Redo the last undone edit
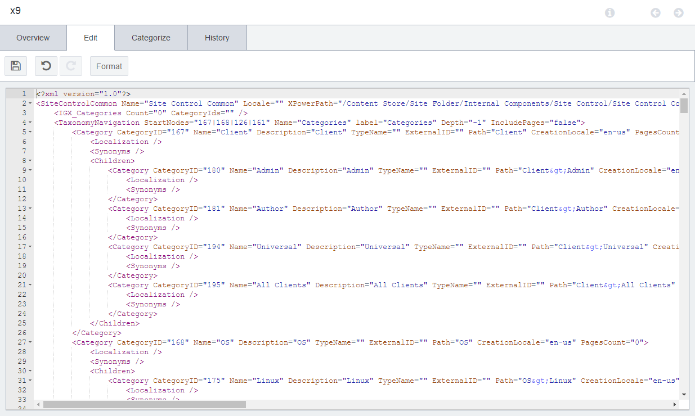This screenshot has width=695, height=416. (x=71, y=66)
